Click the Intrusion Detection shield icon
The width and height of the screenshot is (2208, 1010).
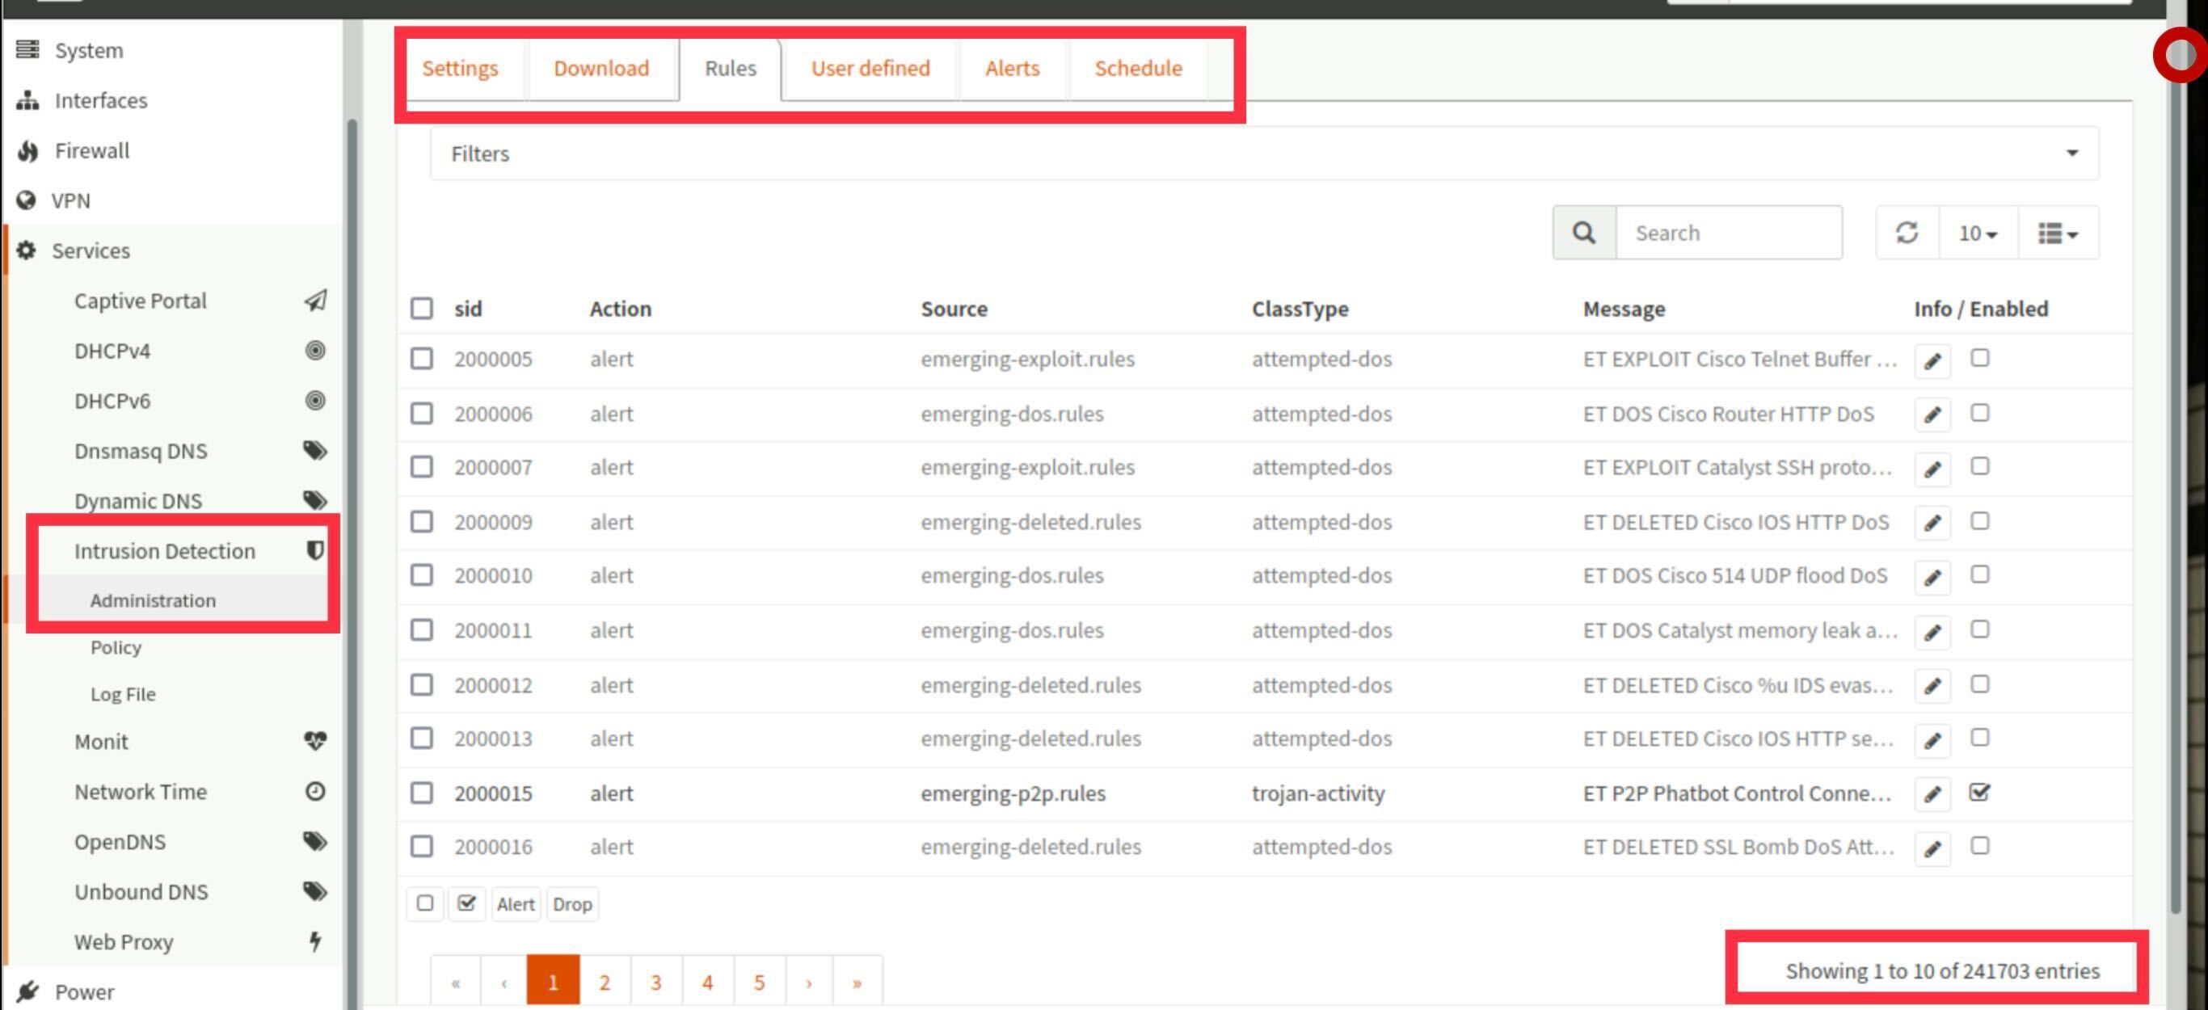[314, 550]
